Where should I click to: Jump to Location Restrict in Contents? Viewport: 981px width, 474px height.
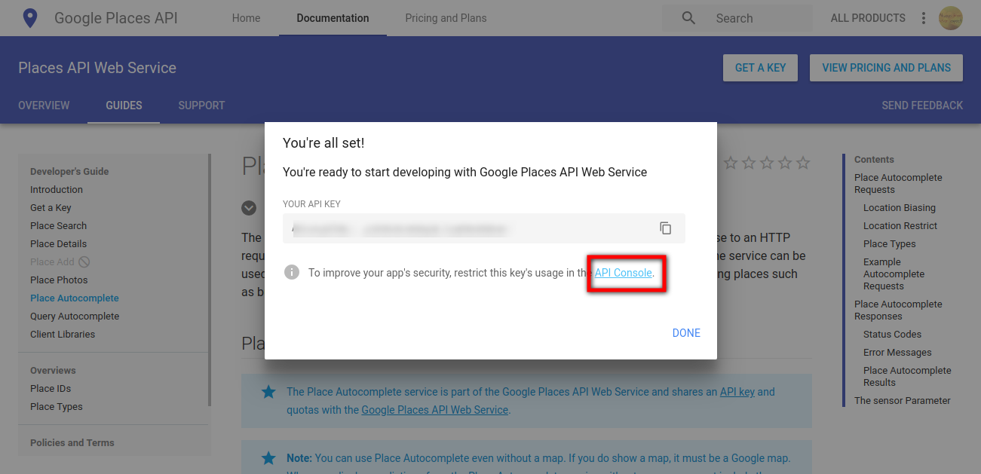[x=900, y=226]
